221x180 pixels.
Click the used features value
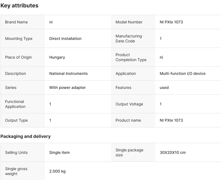click(164, 88)
